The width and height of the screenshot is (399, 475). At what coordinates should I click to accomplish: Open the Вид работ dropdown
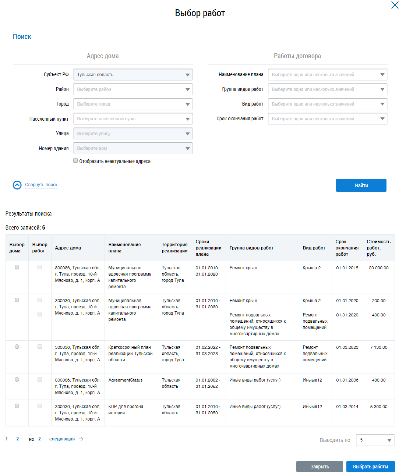pyautogui.click(x=327, y=104)
